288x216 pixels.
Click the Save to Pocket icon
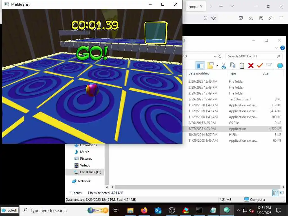click(x=241, y=18)
